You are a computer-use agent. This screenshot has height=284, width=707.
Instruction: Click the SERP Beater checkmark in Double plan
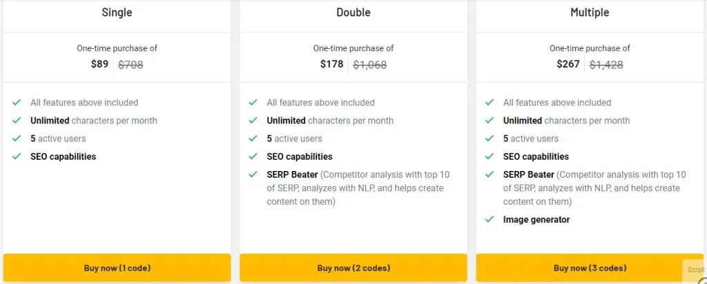pyautogui.click(x=253, y=174)
